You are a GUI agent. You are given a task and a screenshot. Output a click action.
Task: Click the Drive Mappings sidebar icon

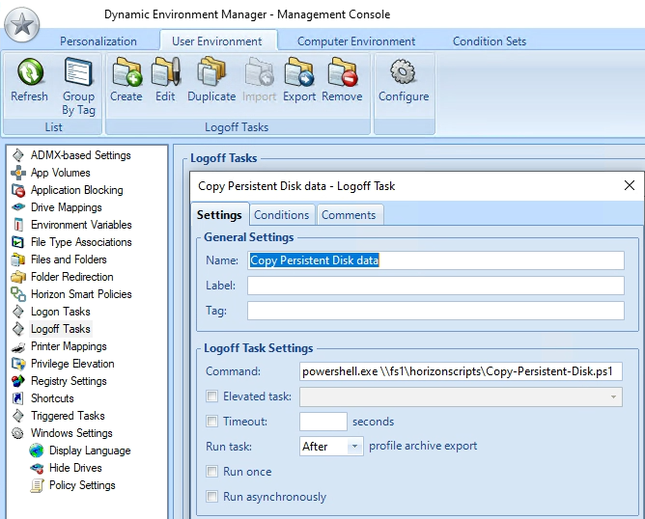coord(18,207)
